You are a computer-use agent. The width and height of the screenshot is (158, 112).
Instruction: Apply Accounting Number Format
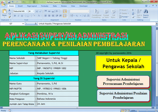click(x=72, y=16)
